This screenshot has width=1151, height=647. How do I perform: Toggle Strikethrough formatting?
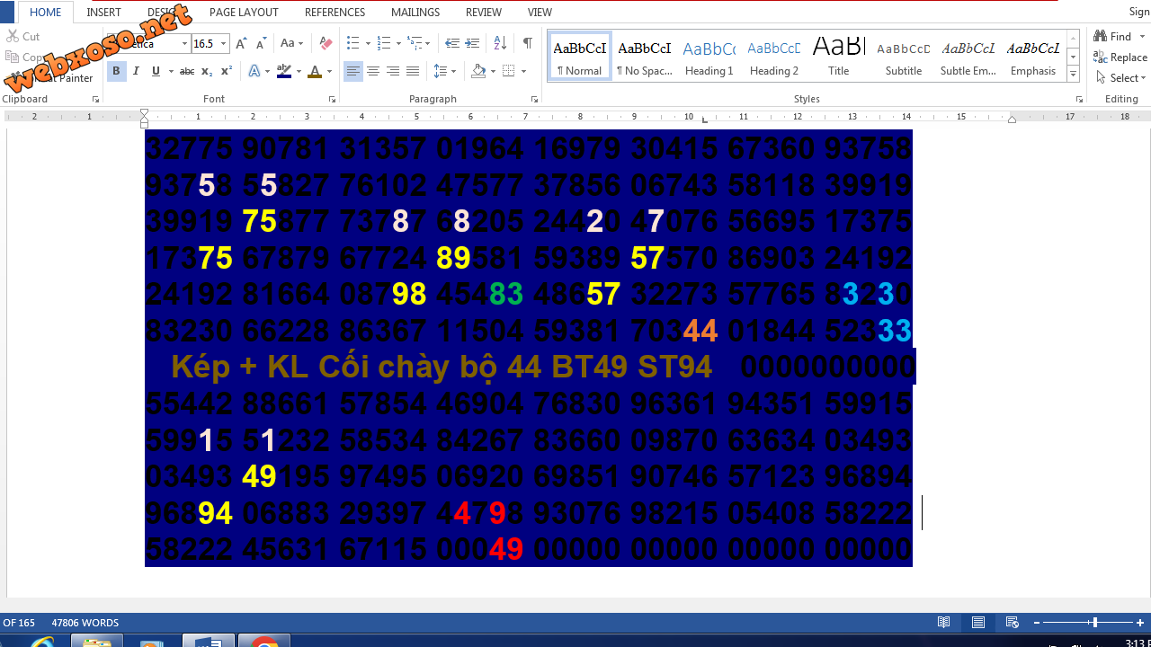[186, 71]
